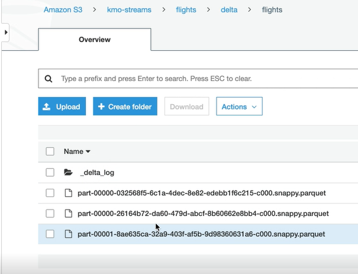This screenshot has width=358, height=274.
Task: Open the Actions dropdown menu
Action: [x=239, y=107]
